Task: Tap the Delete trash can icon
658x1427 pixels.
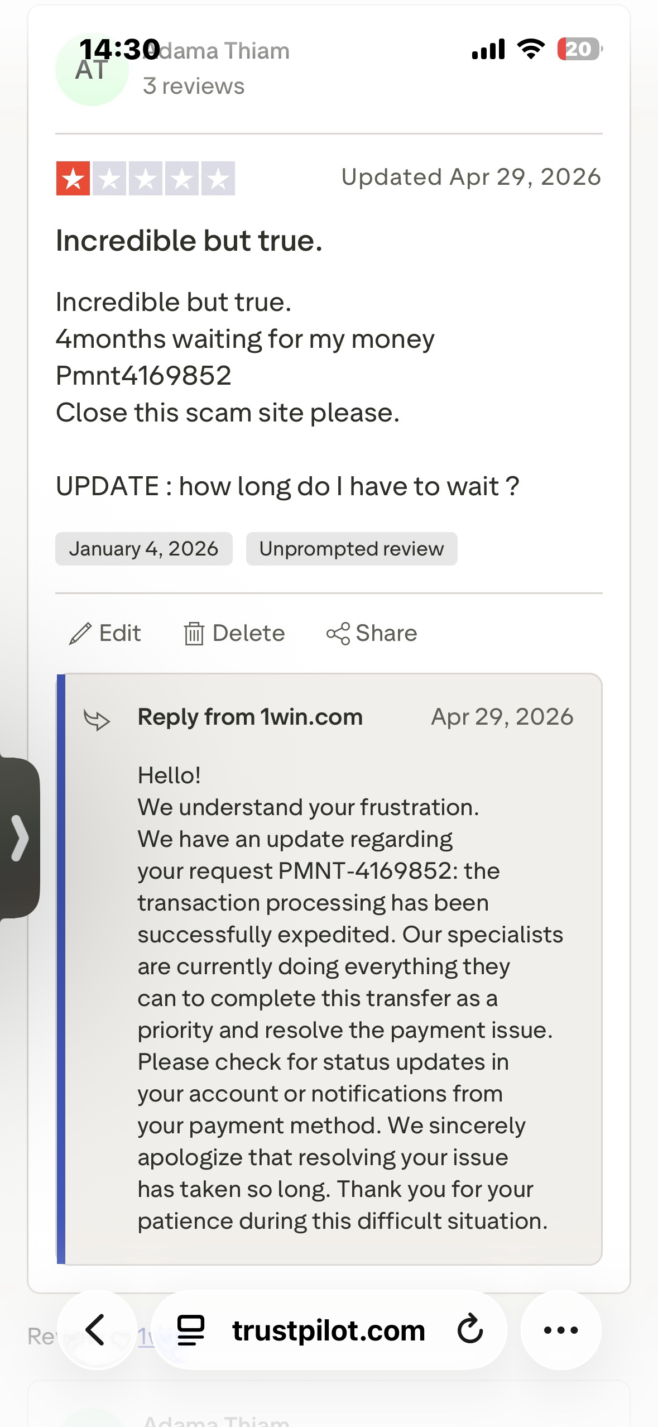Action: [x=194, y=634]
